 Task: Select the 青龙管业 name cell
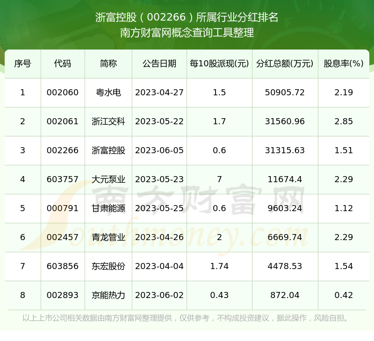(108, 237)
